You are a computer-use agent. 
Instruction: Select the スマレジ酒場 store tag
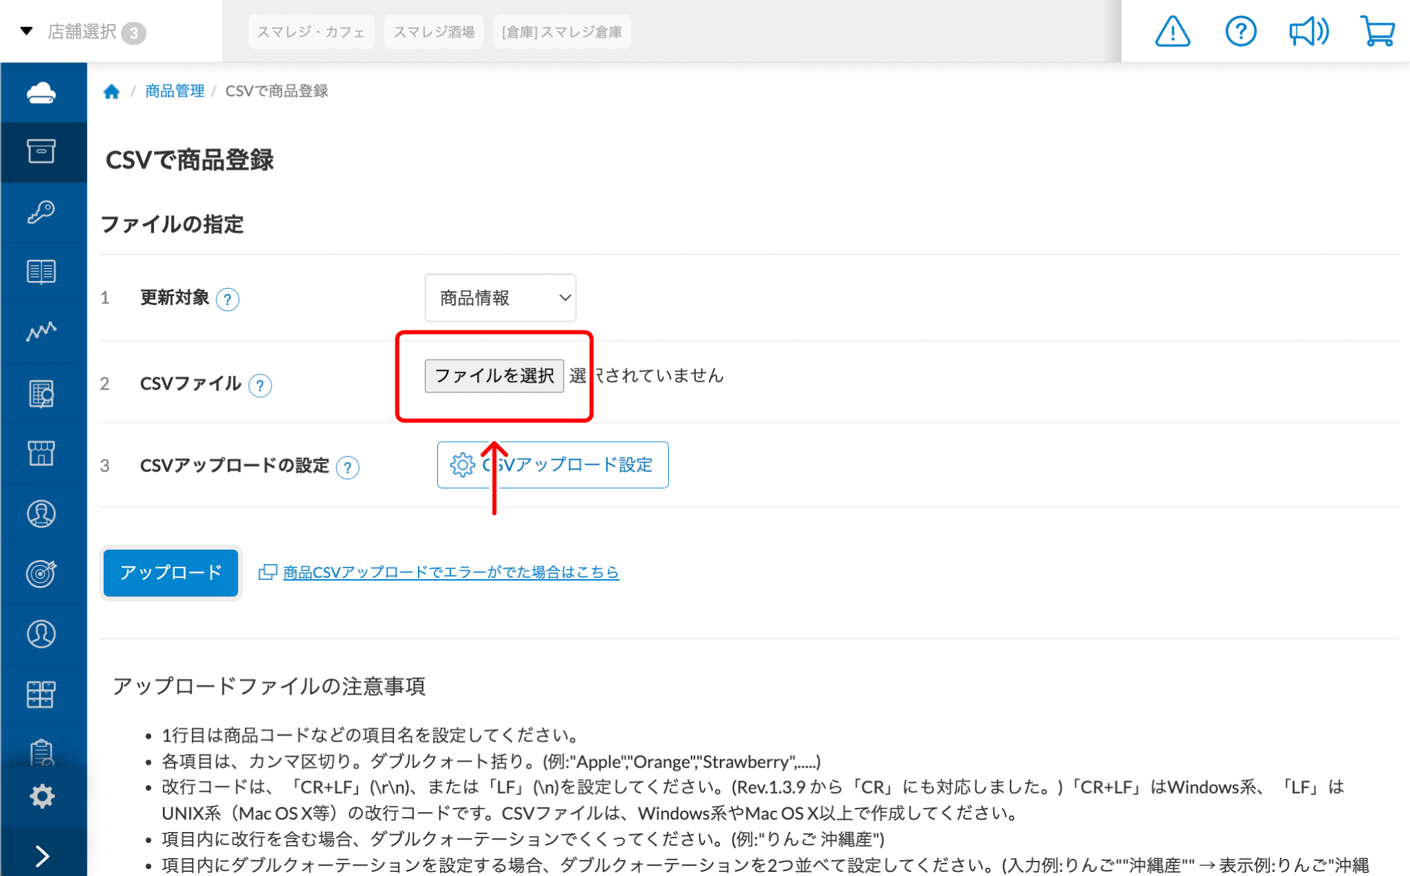click(434, 32)
